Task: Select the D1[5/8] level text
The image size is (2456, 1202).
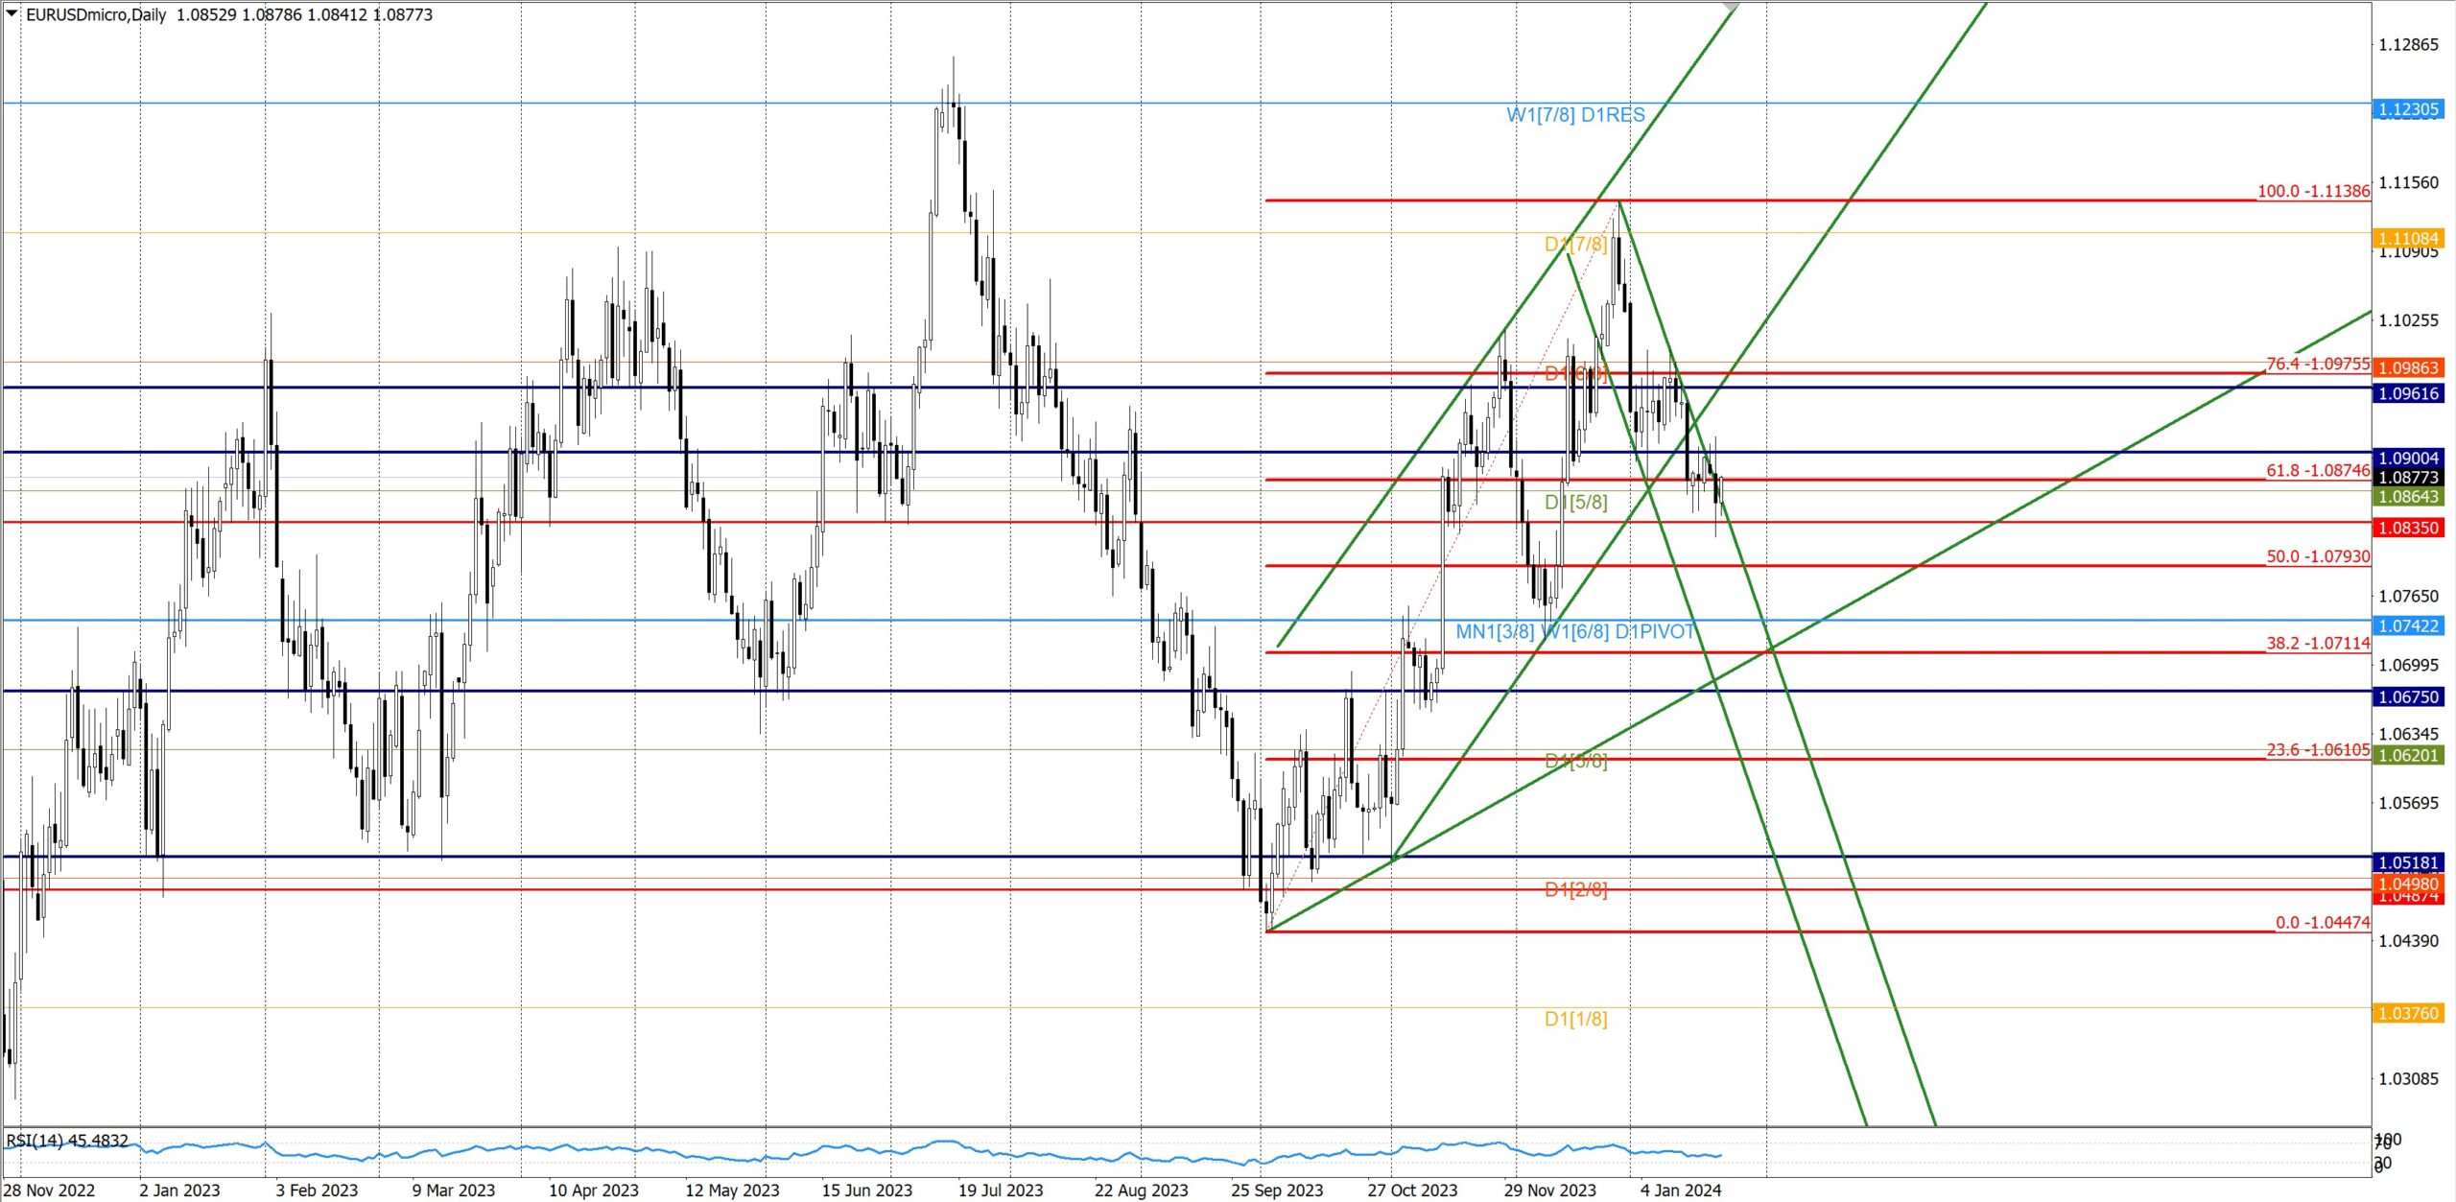Action: point(1575,503)
